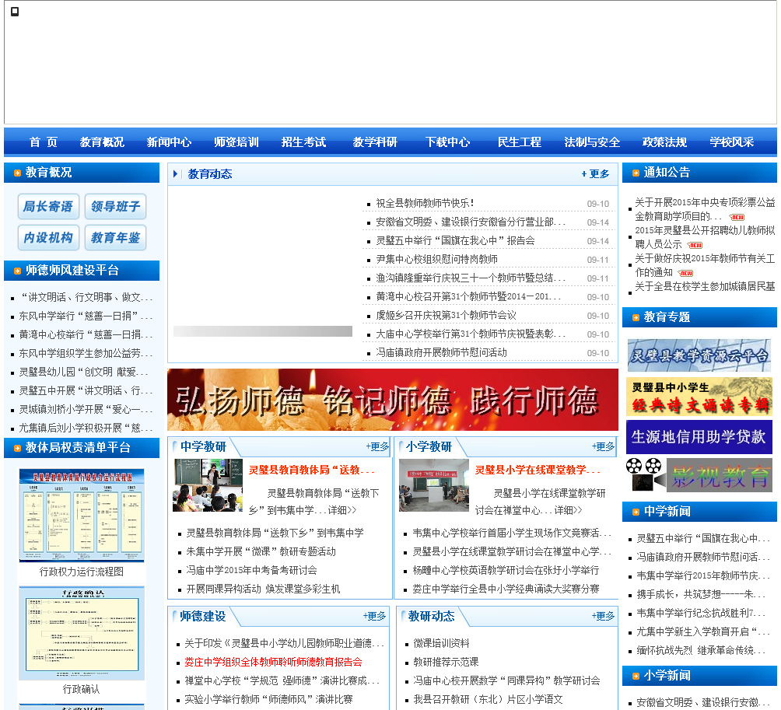Screen dimensions: 781x710
Task: Open 朱集中学开展"微课"教研专题活动
Action: point(261,551)
